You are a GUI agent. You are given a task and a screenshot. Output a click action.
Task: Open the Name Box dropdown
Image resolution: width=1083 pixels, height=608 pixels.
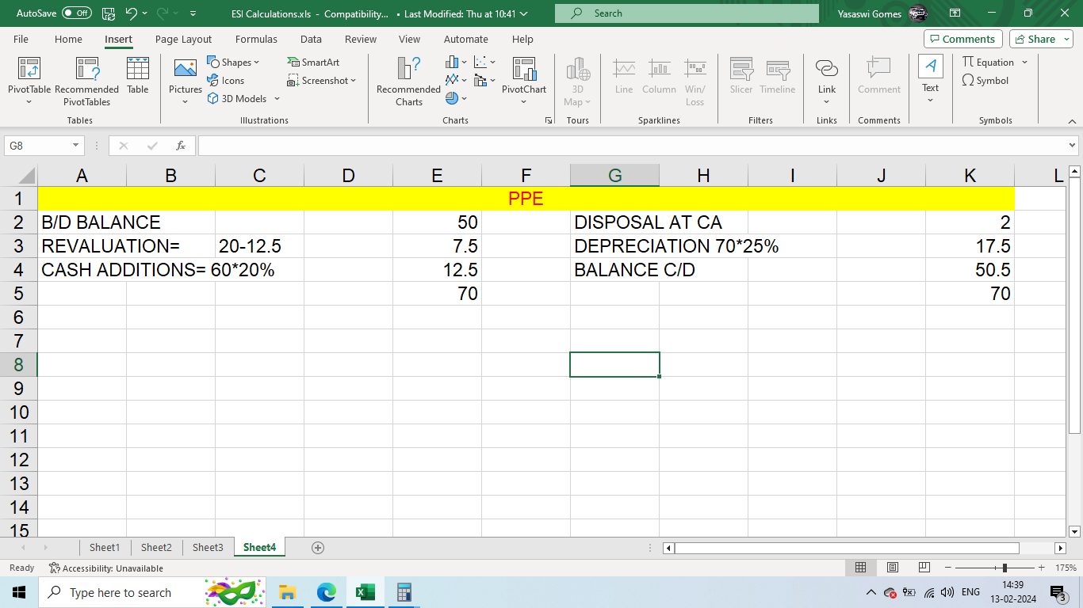pyautogui.click(x=76, y=146)
